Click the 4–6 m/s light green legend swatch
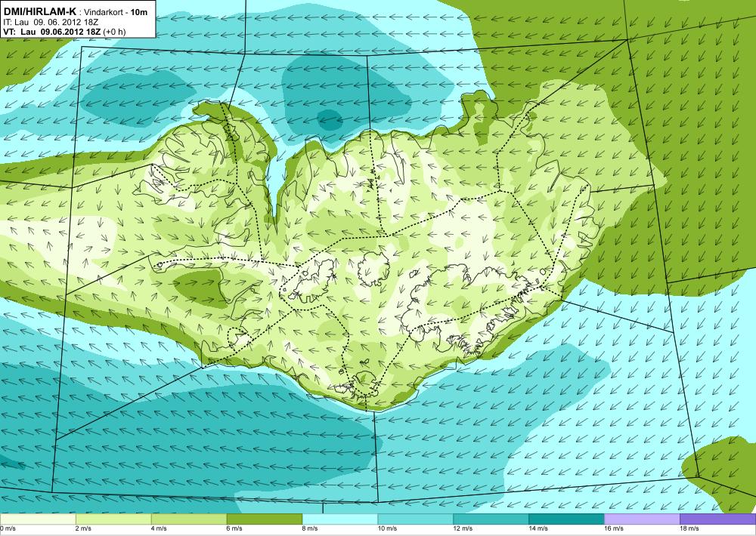The width and height of the screenshot is (756, 536). pos(189,519)
